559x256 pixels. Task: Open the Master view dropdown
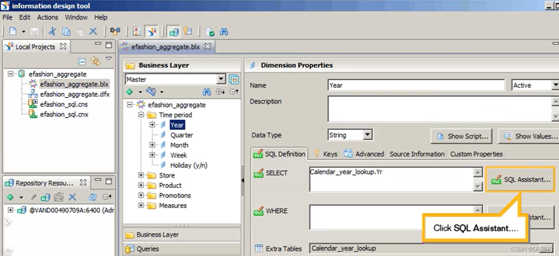[221, 79]
